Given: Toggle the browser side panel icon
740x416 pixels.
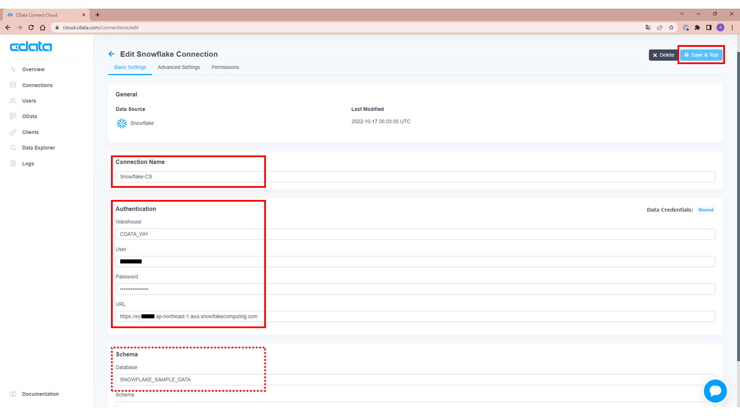Looking at the screenshot, I should [709, 27].
